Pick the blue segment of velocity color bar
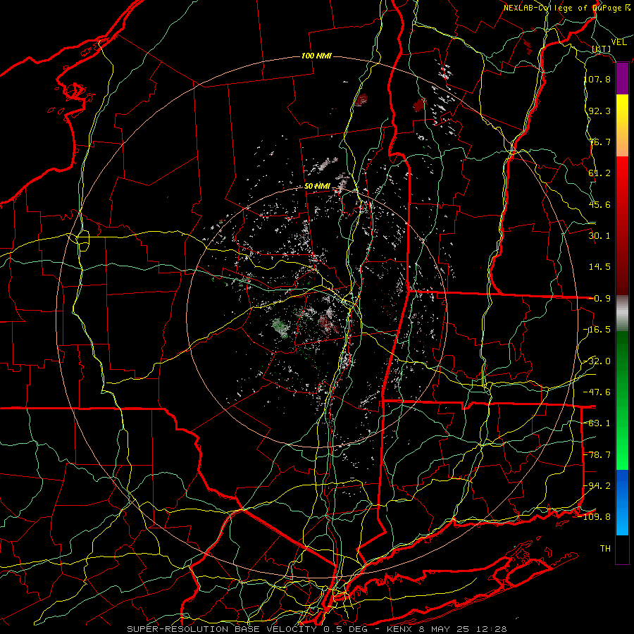This screenshot has height=634, width=634. coord(622,502)
